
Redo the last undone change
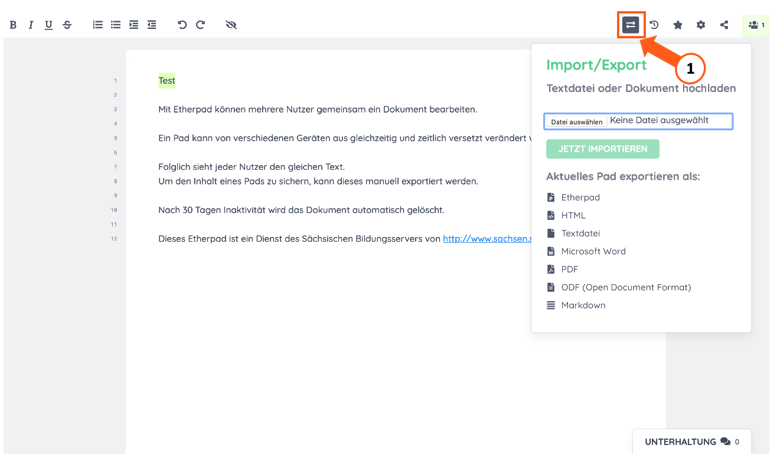(x=200, y=25)
